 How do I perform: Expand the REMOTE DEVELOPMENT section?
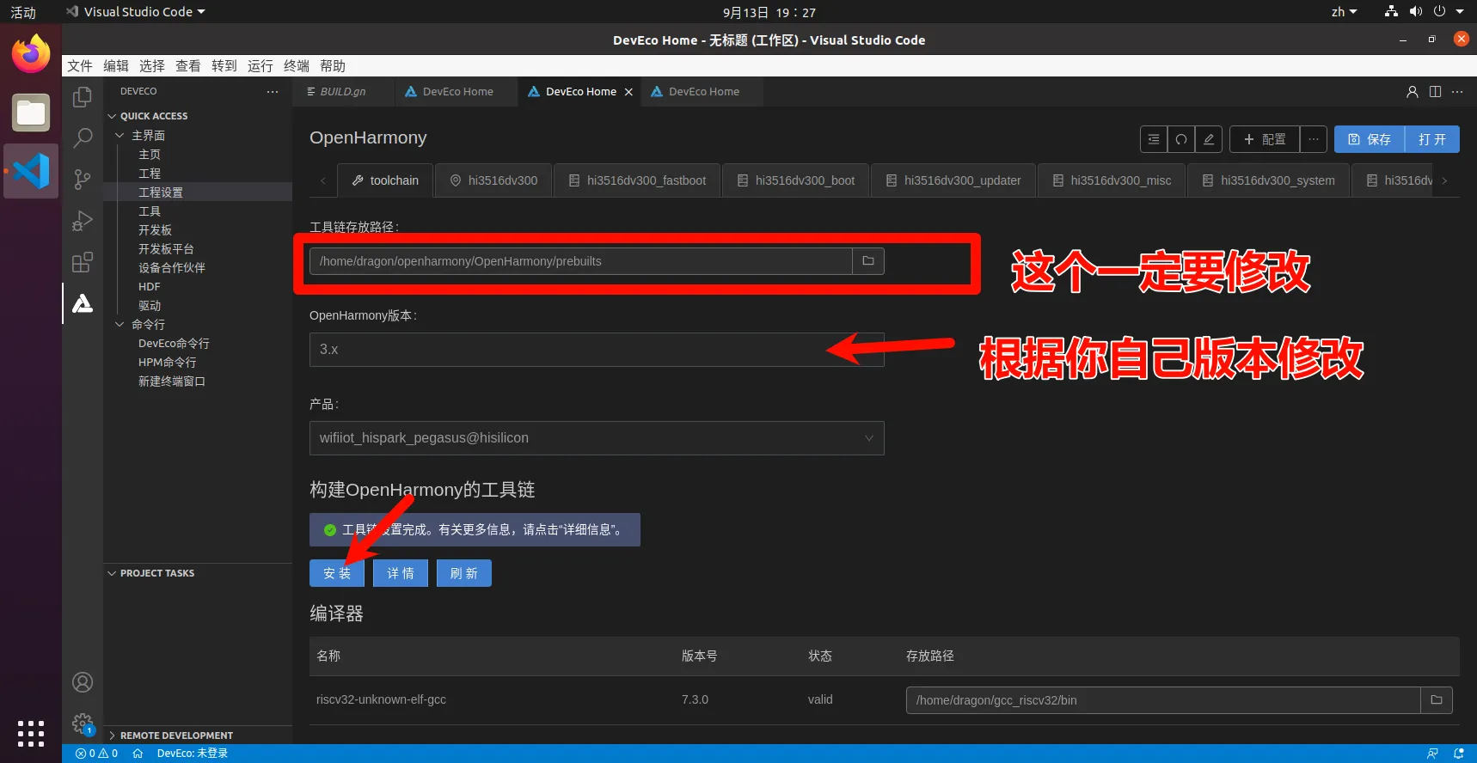pyautogui.click(x=112, y=736)
